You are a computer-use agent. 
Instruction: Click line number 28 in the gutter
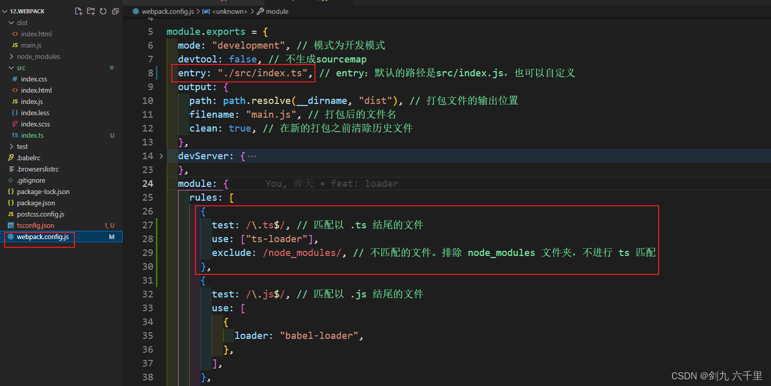147,239
